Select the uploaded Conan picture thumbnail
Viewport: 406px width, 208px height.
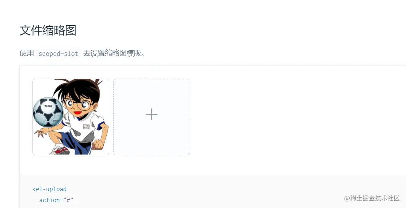coord(71,117)
